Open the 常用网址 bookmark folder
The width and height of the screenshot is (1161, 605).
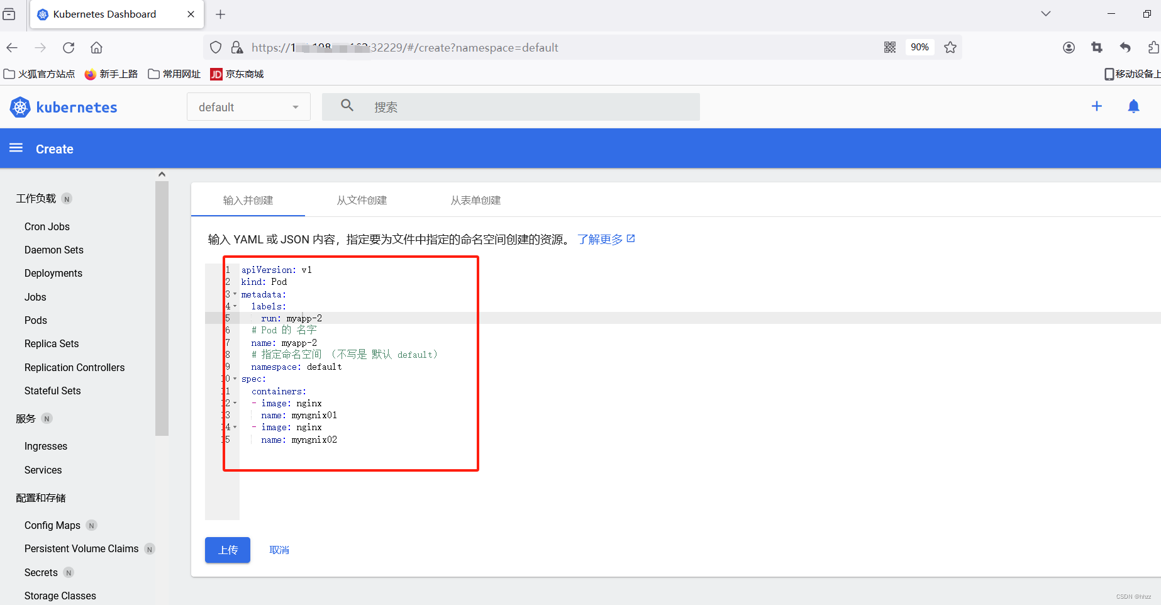pos(174,74)
